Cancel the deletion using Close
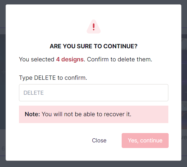 [99, 141]
